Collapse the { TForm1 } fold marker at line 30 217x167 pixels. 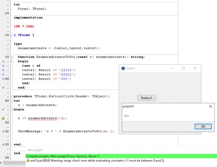(12, 35)
